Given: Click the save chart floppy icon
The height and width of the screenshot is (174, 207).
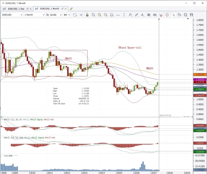Looking at the screenshot, I should (x=192, y=15).
